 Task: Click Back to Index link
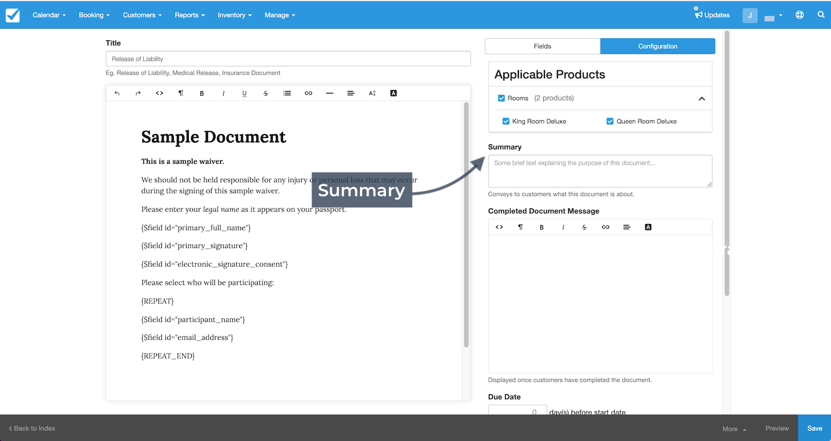pos(32,428)
